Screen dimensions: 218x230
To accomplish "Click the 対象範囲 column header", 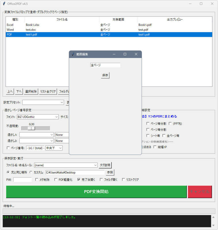I will click(118, 20).
